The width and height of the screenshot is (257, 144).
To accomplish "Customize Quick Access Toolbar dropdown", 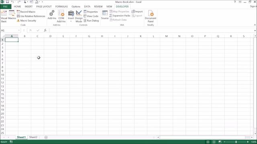I will (42, 2).
